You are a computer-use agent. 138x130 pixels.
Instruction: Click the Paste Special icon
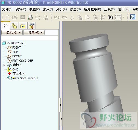pos(95,17)
